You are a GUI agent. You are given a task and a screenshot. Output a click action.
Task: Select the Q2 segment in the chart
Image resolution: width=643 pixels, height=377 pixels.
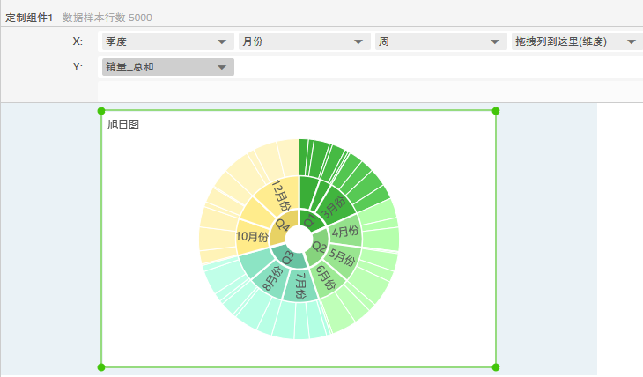tap(320, 247)
